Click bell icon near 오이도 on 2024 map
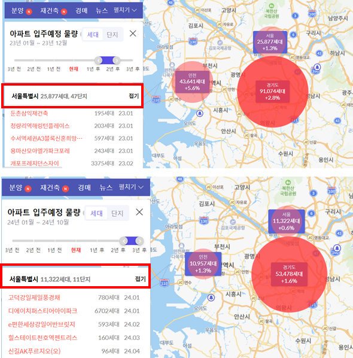 point(211,298)
